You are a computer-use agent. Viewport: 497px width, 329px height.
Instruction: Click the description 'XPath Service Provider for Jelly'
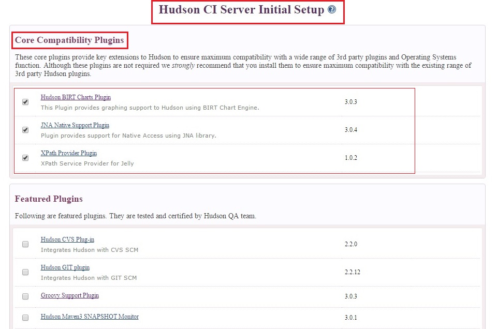[87, 163]
